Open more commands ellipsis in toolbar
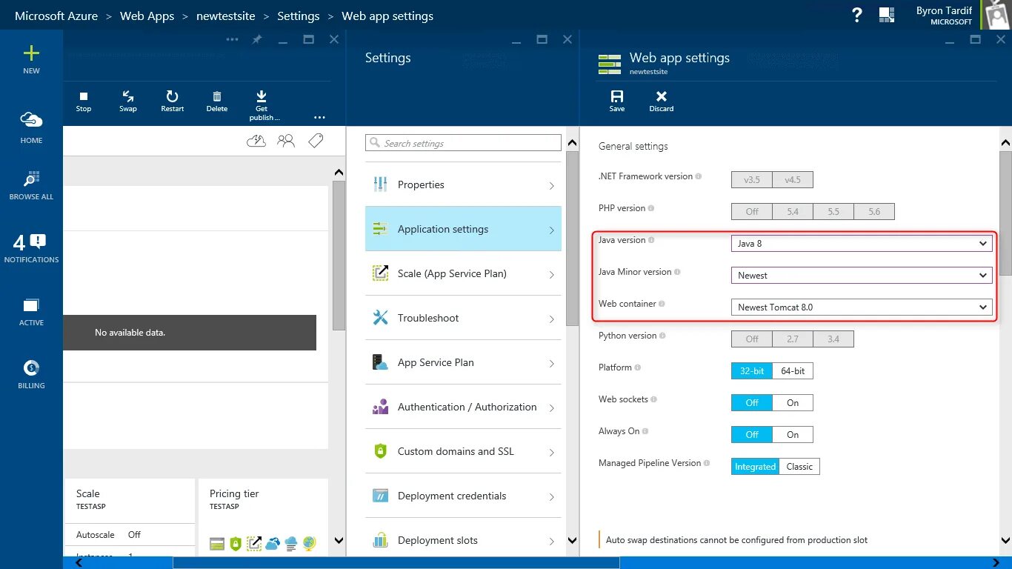 pos(319,117)
